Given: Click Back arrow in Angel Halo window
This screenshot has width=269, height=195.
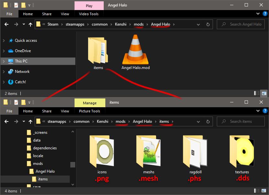Looking at the screenshot, I should point(6,24).
